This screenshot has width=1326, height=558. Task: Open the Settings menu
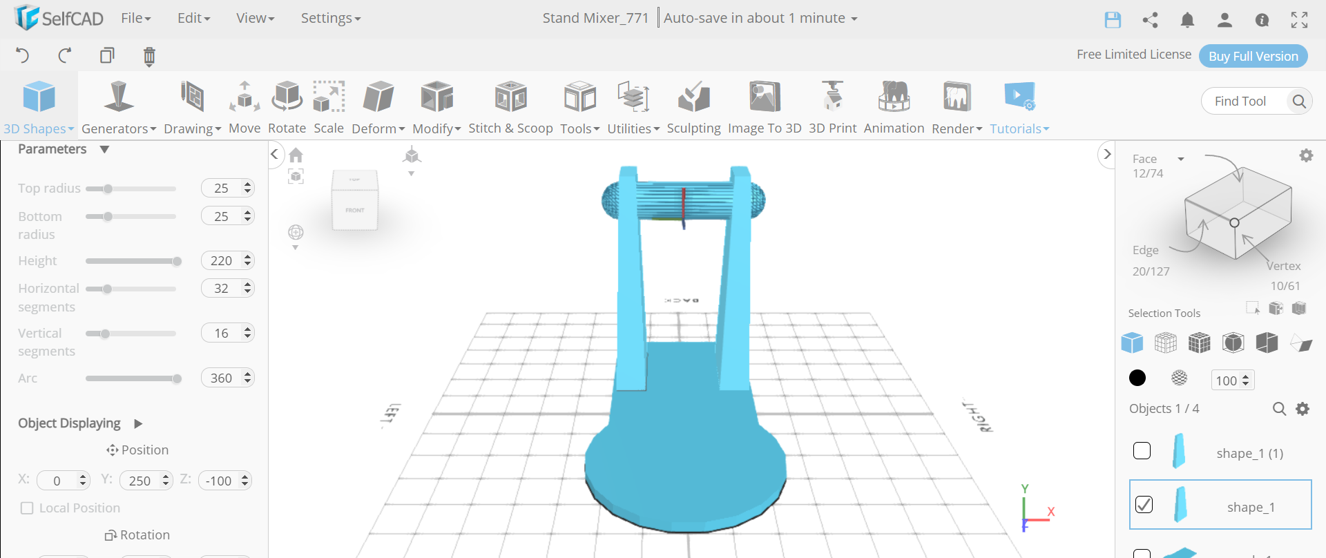330,19
